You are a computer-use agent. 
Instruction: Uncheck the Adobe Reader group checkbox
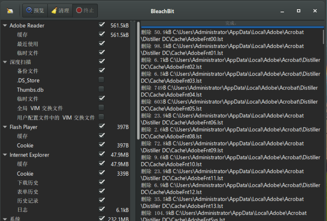pyautogui.click(x=102, y=25)
